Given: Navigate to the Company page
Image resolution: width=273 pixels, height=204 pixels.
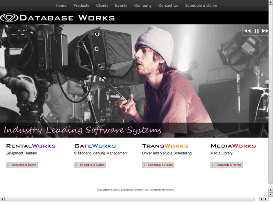Looking at the screenshot, I should 143,6.
